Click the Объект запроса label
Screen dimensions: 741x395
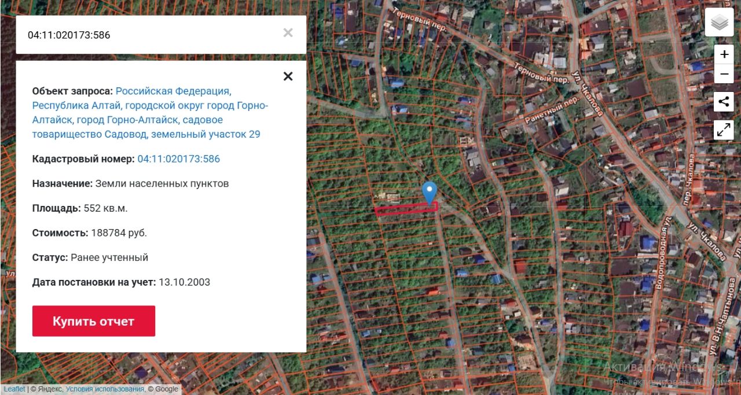pos(72,91)
